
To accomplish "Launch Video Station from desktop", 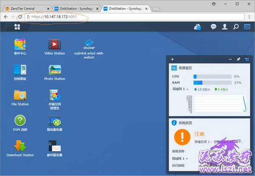I will click(55, 47).
